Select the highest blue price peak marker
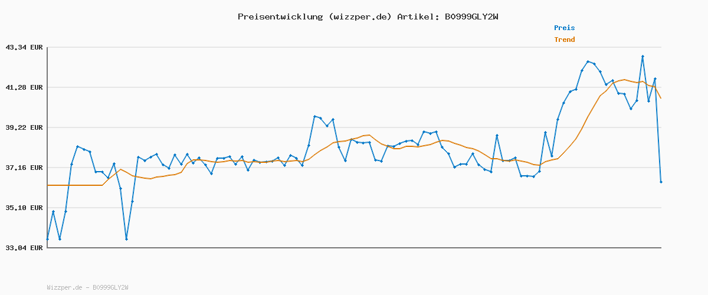This screenshot has height=295, width=708. point(643,57)
